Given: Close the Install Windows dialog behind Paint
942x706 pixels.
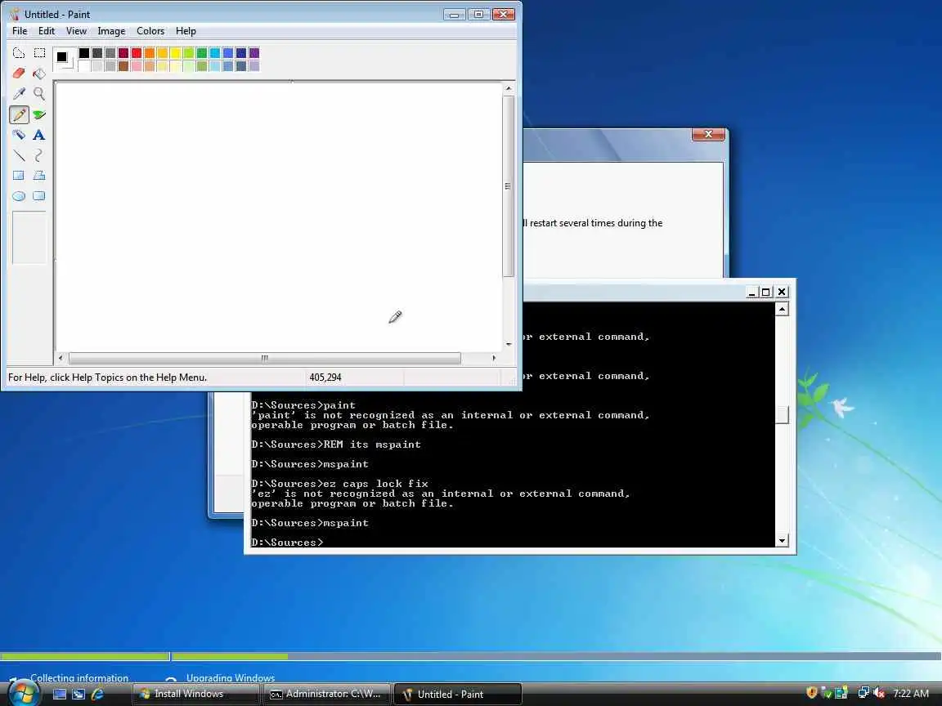Looking at the screenshot, I should point(707,134).
